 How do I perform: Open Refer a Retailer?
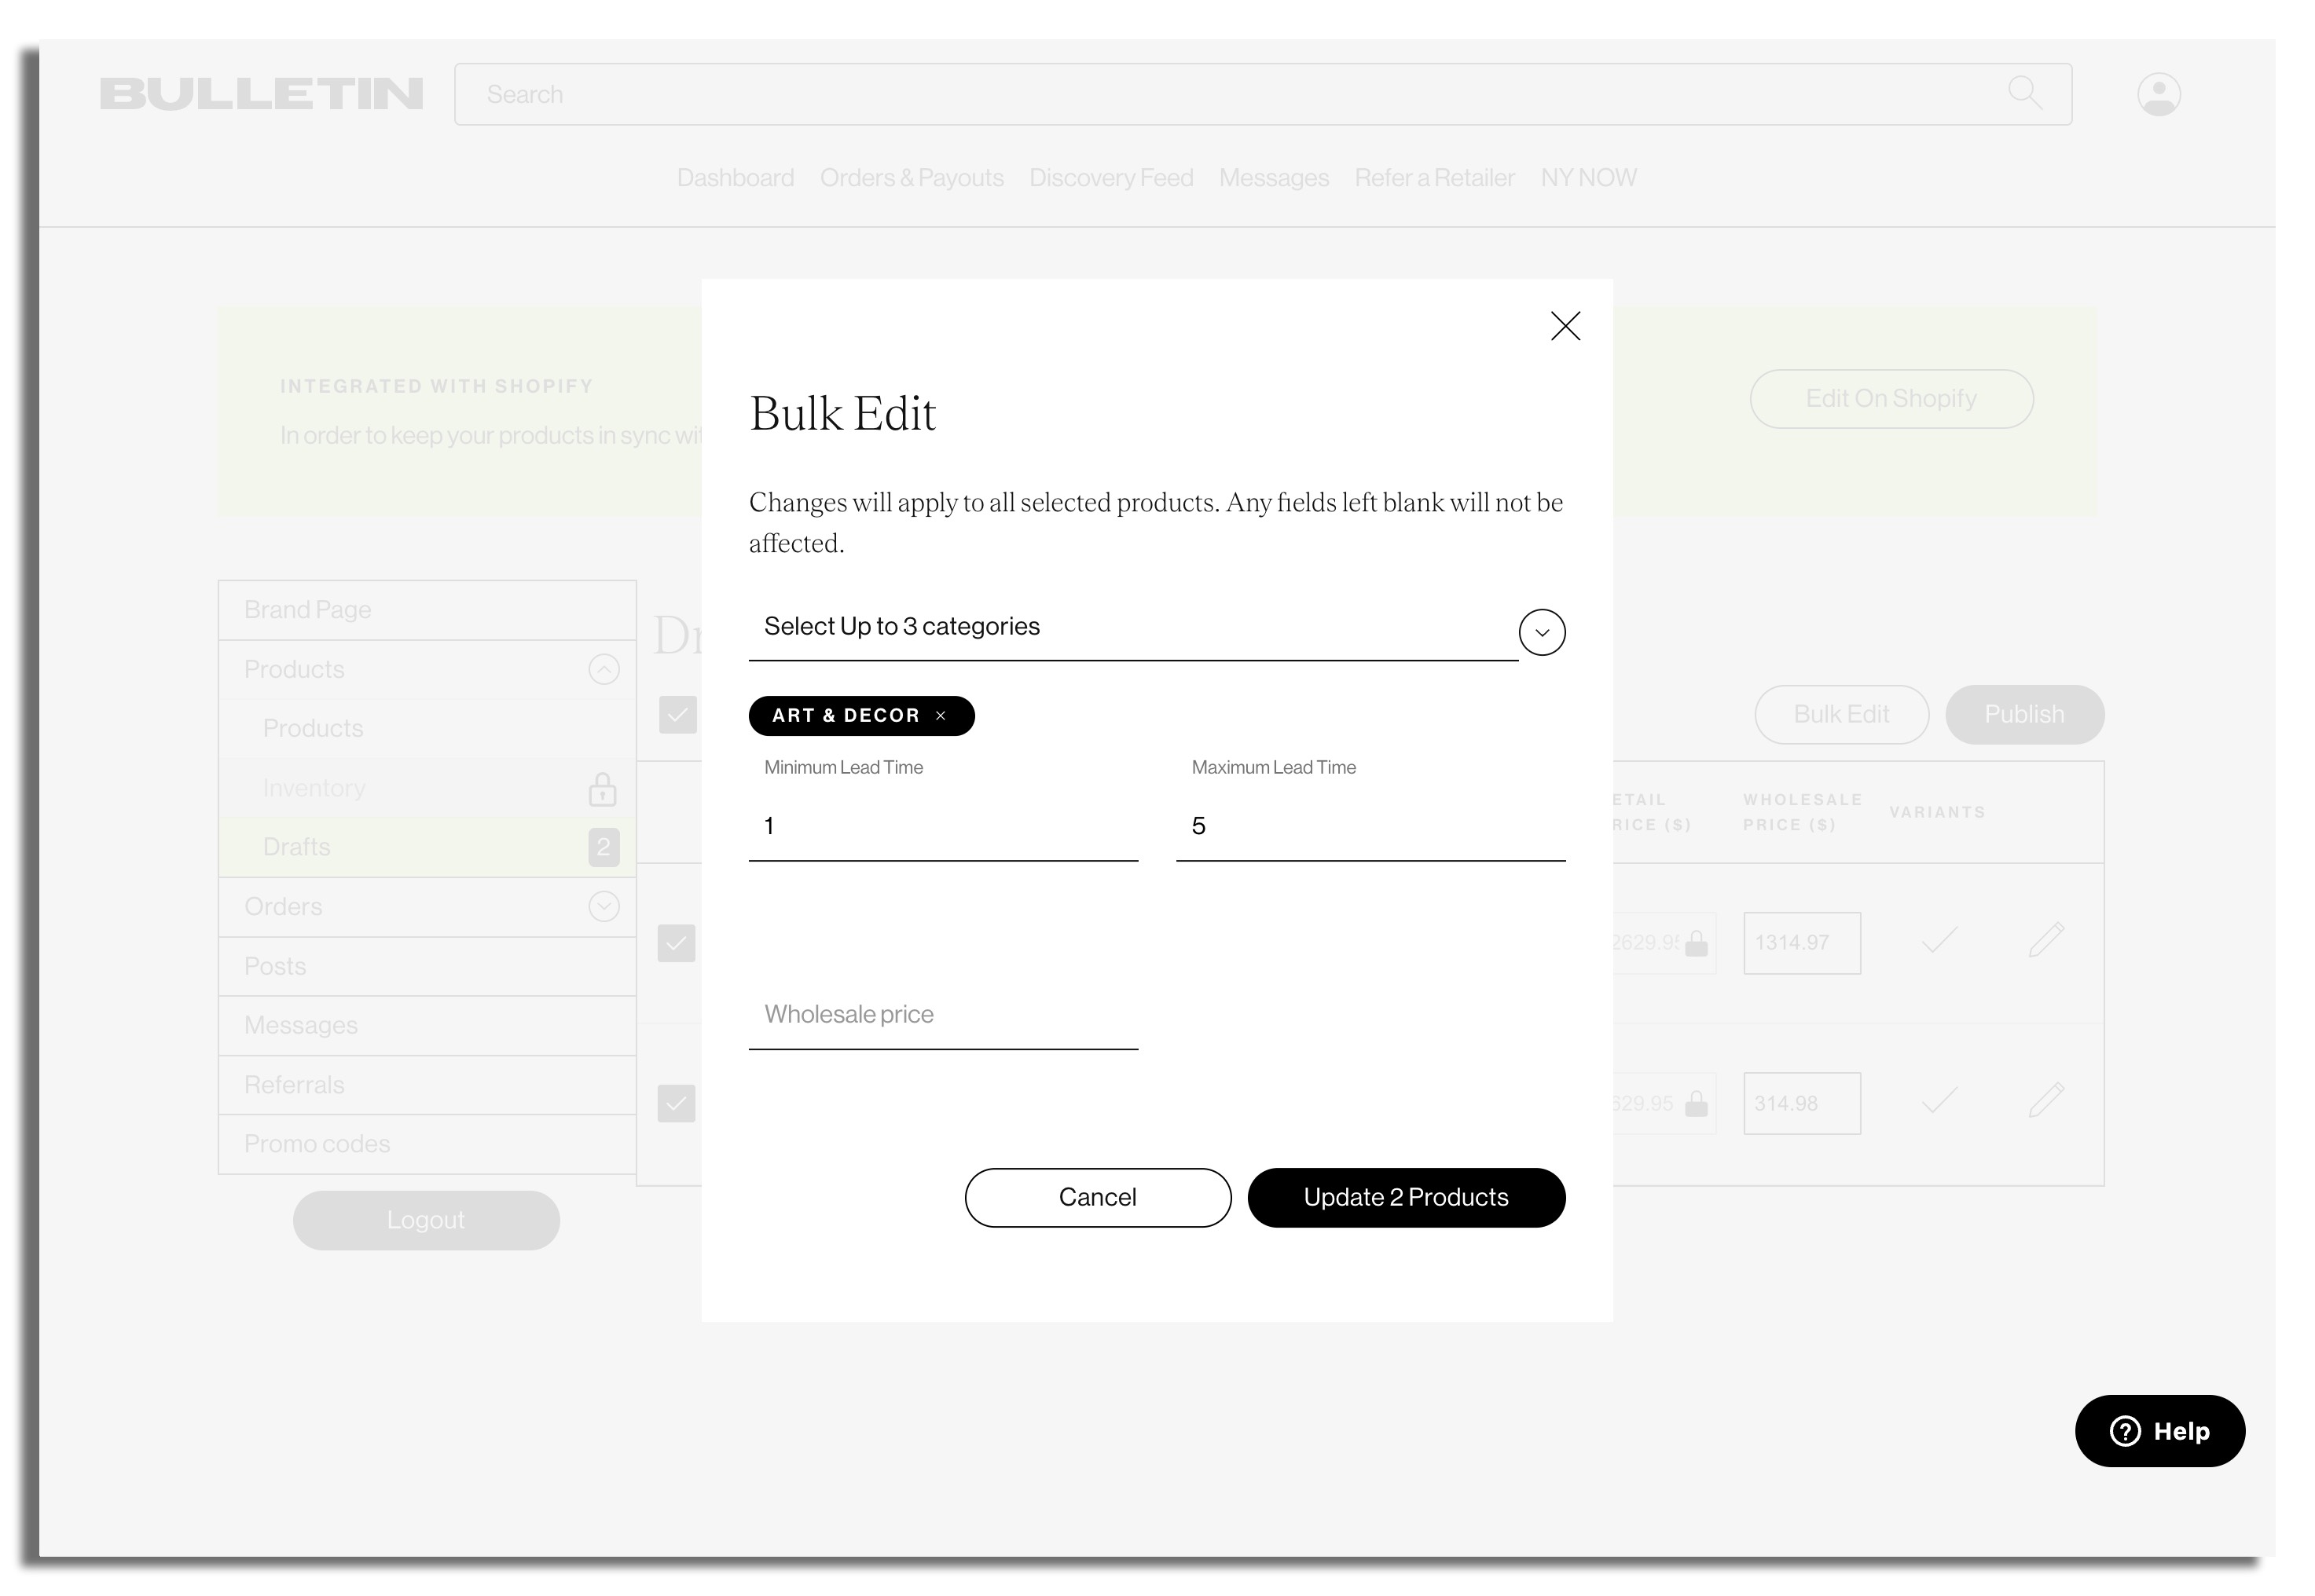(1433, 178)
